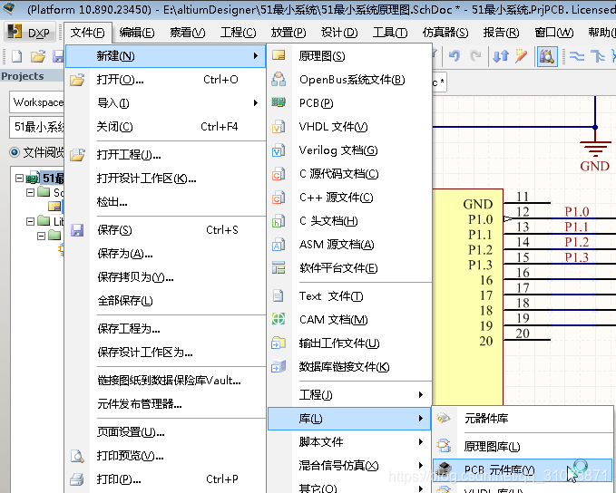Image resolution: width=616 pixels, height=493 pixels.
Task: Click the GND power symbol on schematic
Action: (x=595, y=154)
